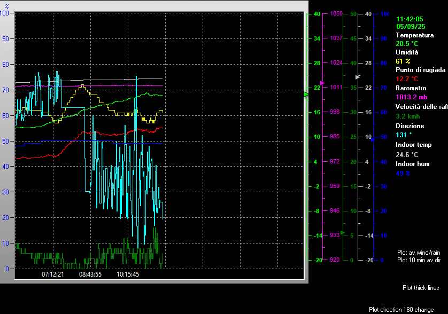Image resolution: width=448 pixels, height=314 pixels.
Task: Click the 933 value on the pressure axis
Action: [x=335, y=235]
